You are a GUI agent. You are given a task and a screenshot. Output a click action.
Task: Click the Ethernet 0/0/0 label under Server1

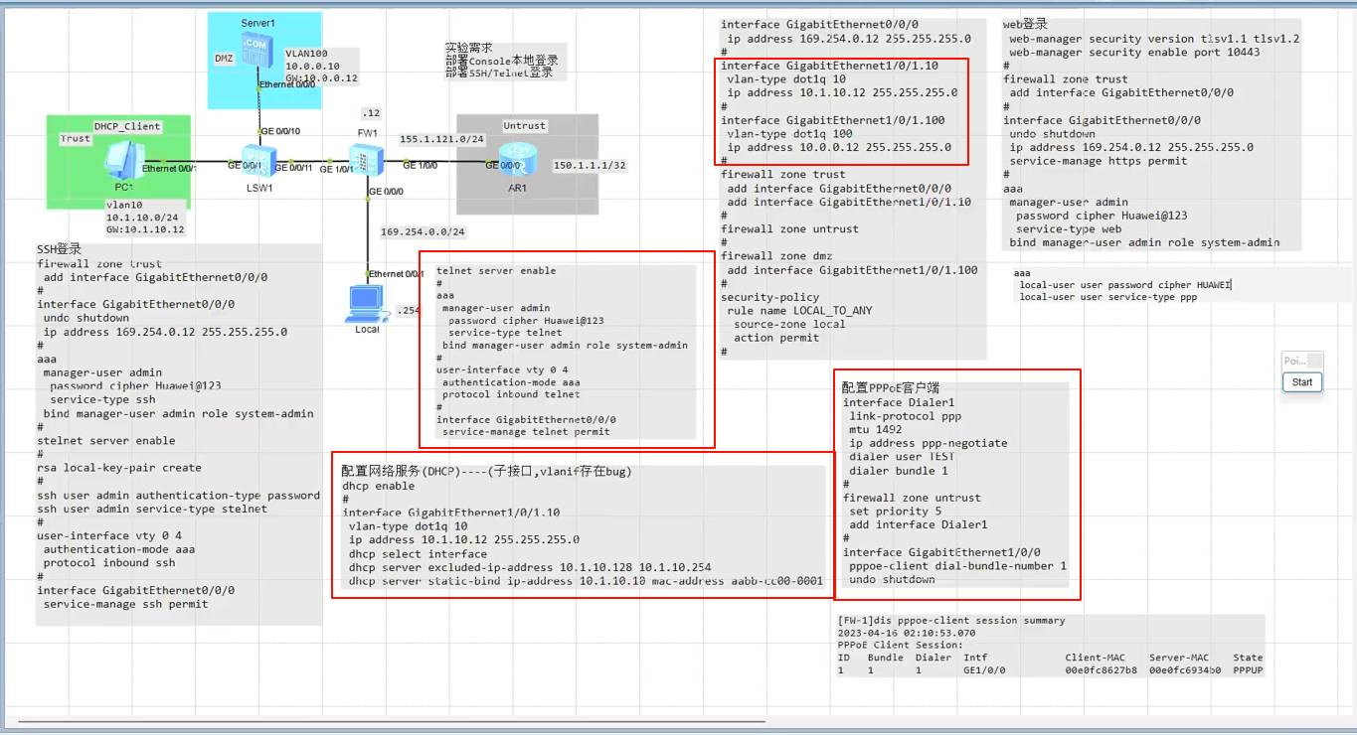pyautogui.click(x=287, y=84)
